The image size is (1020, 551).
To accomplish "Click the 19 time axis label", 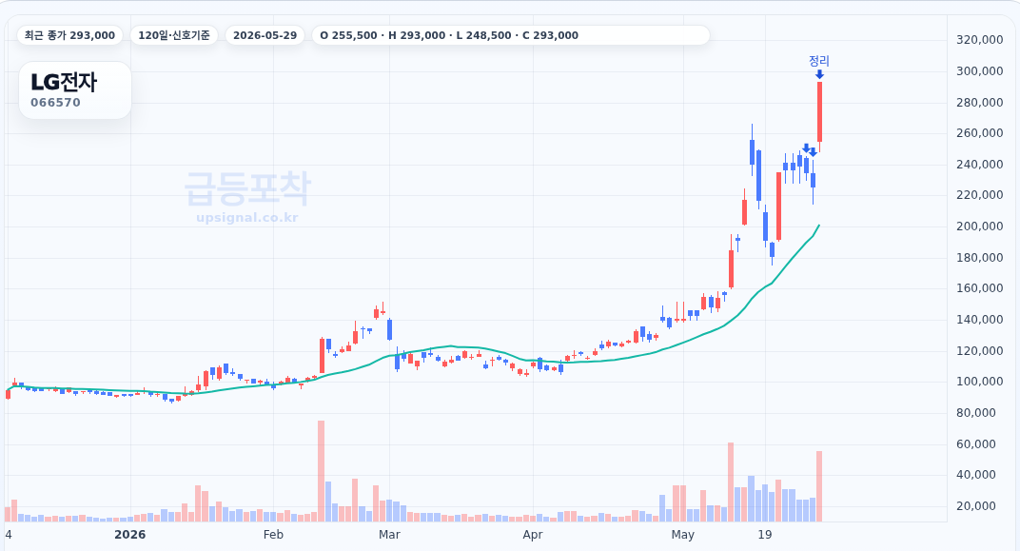I will [x=765, y=534].
